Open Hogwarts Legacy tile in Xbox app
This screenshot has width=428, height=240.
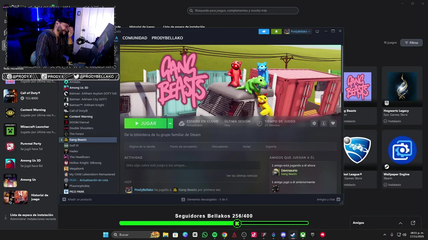402,95
